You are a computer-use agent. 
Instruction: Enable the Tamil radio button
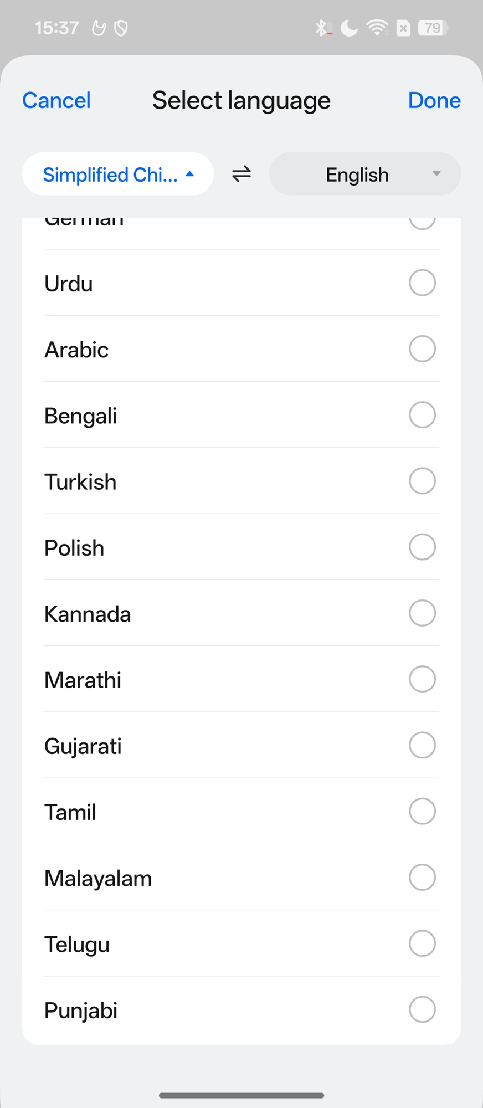pyautogui.click(x=422, y=812)
